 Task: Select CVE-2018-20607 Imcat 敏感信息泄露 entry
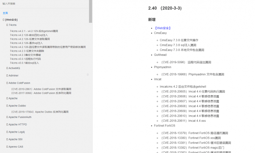point(189,101)
